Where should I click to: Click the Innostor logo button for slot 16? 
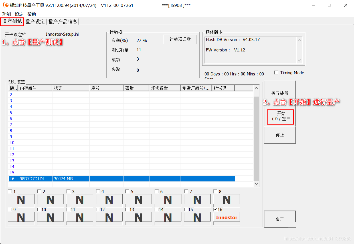point(226,217)
